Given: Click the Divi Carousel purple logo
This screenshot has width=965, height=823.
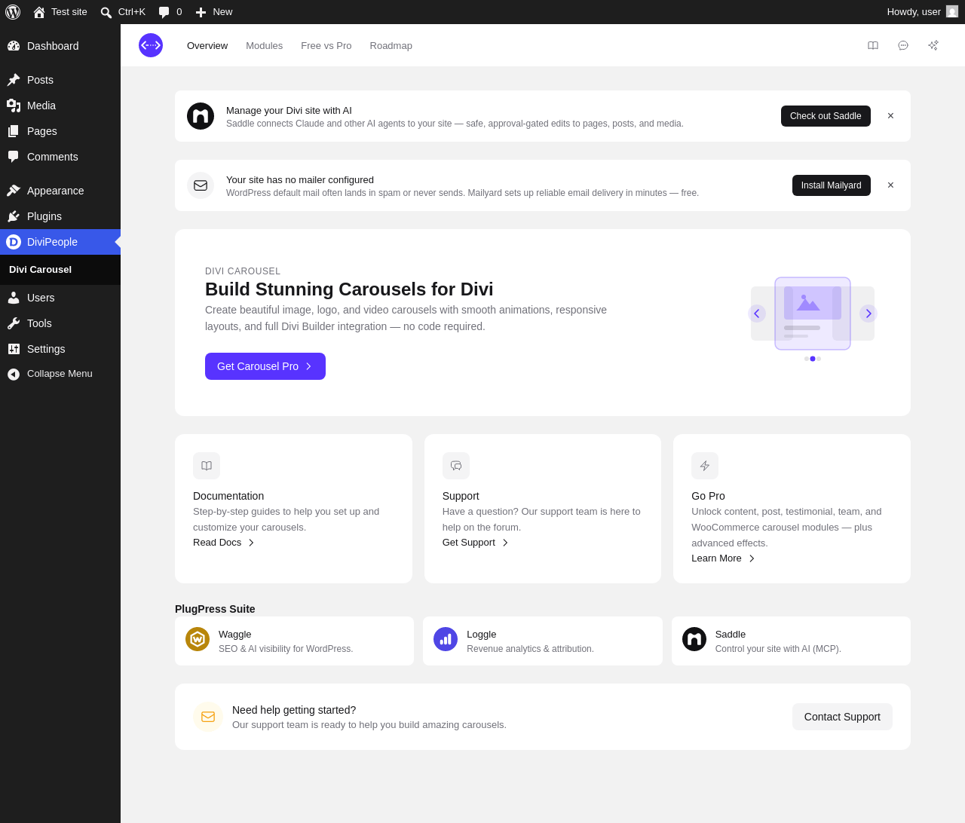Looking at the screenshot, I should pyautogui.click(x=151, y=45).
